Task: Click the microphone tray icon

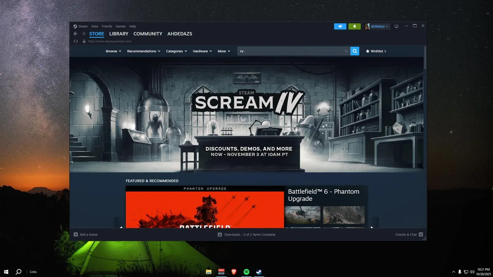Action: tap(459, 272)
